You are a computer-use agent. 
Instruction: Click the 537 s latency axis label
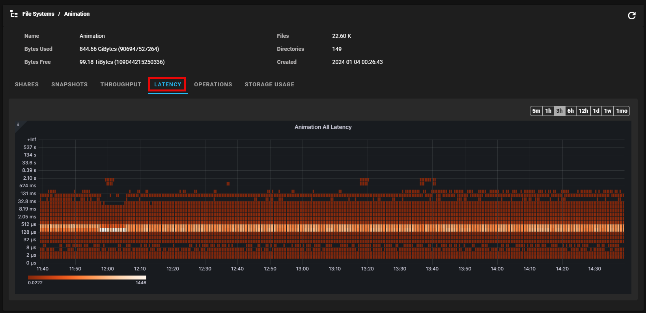click(30, 147)
